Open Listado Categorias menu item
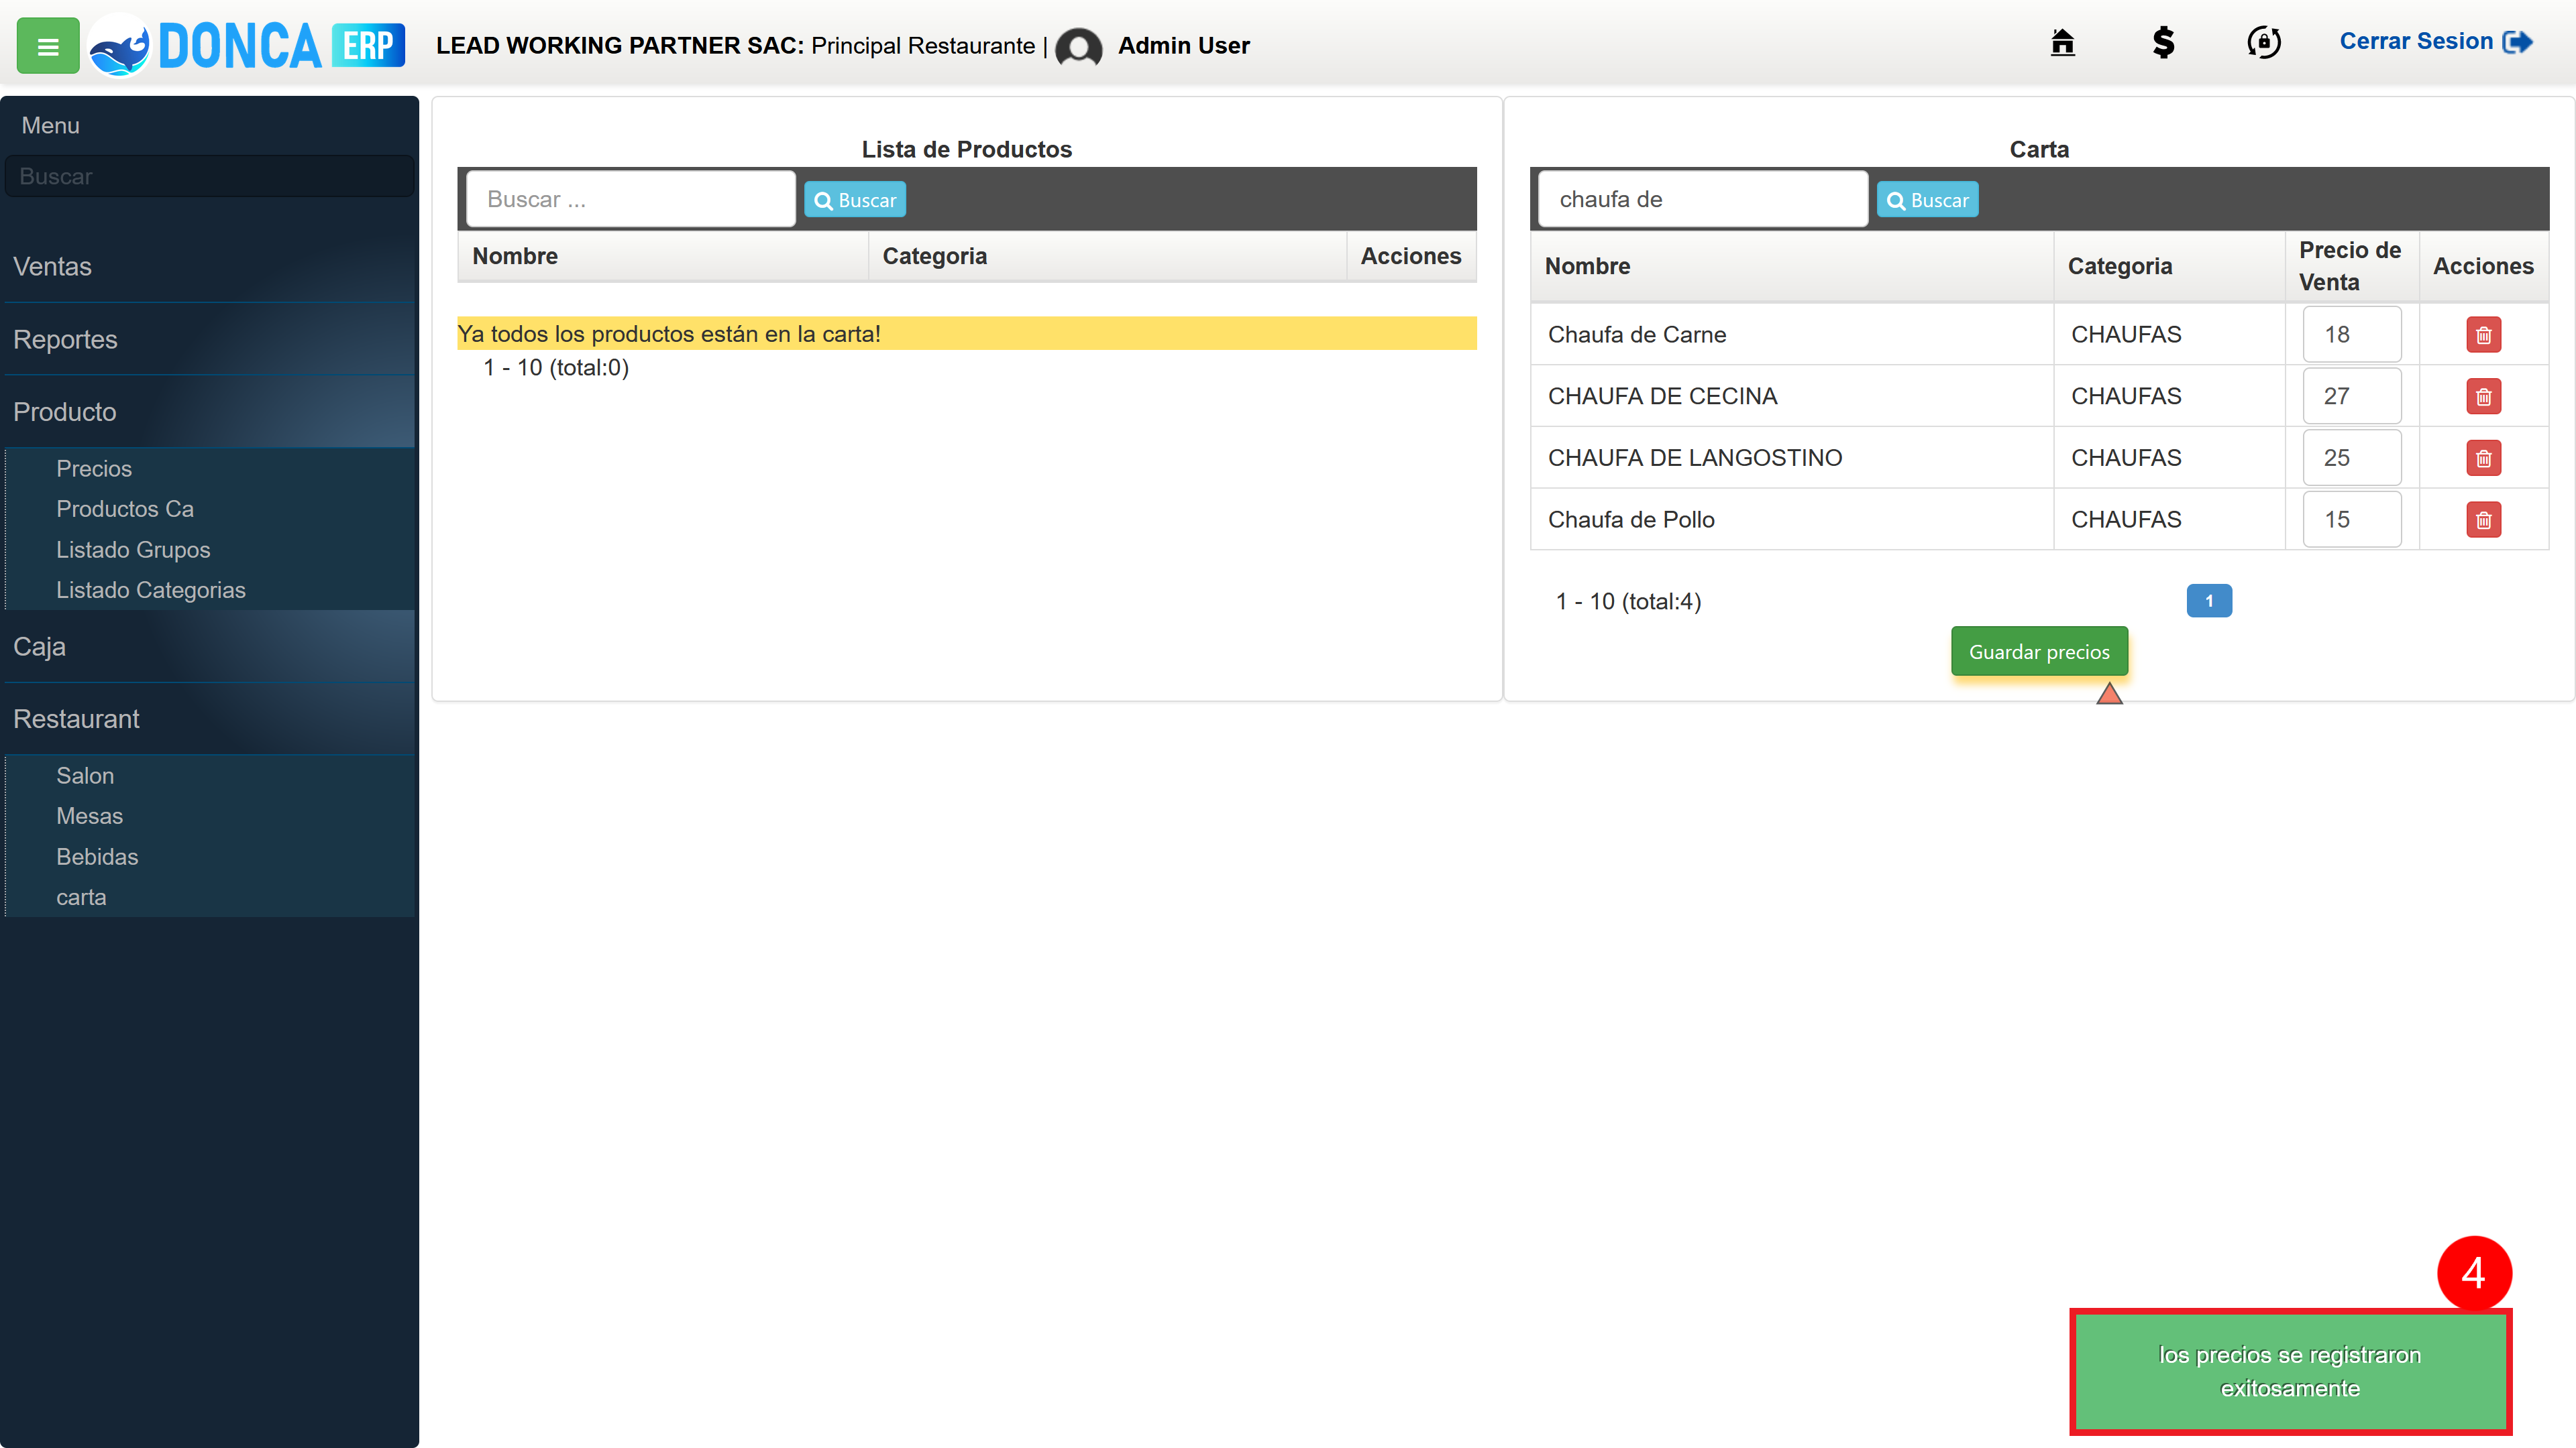 (x=151, y=590)
